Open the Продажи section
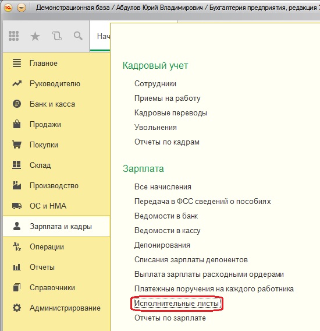320x331 pixels. pyautogui.click(x=45, y=125)
